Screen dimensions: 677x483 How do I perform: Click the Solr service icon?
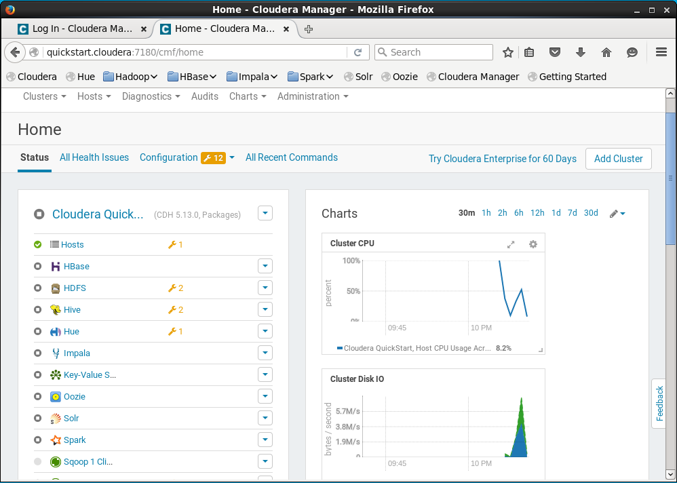(55, 418)
